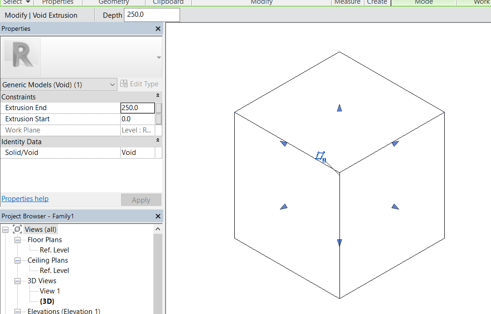Click the right face shape handle arrow
491x314 pixels.
[x=395, y=207]
